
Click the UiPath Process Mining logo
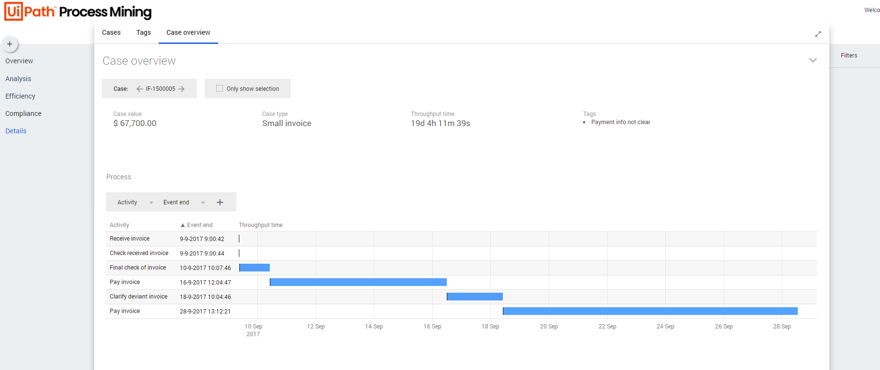pyautogui.click(x=78, y=11)
